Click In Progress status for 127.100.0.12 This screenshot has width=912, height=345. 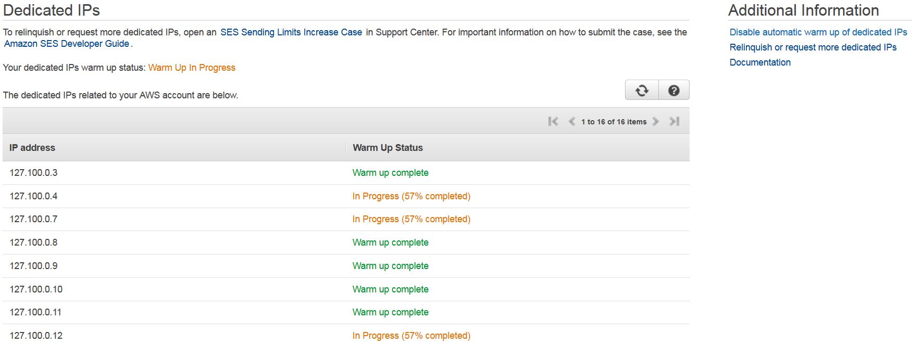click(411, 336)
